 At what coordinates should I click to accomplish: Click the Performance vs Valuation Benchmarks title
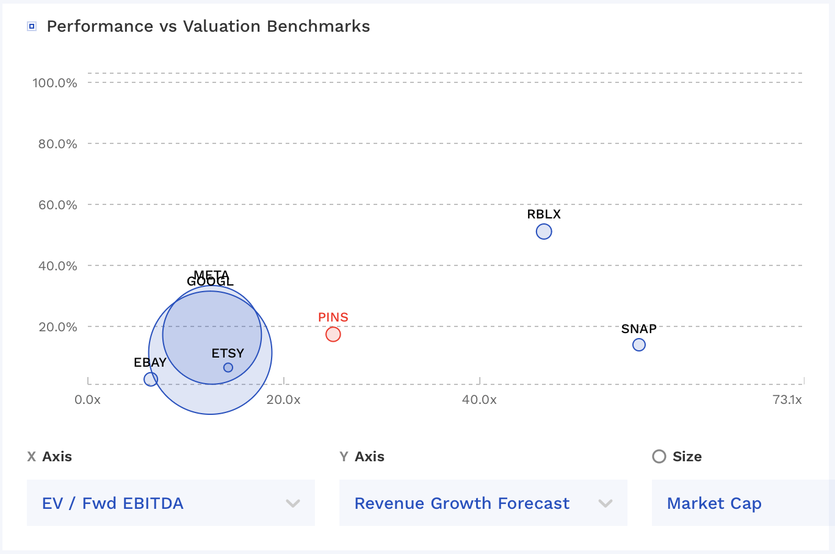coord(208,26)
